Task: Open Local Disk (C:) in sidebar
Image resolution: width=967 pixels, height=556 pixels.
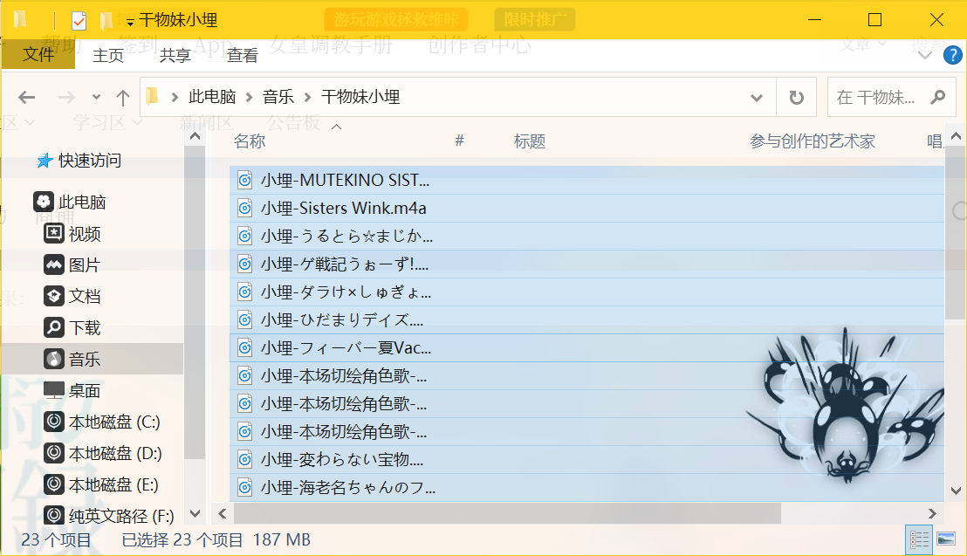Action: 113,422
